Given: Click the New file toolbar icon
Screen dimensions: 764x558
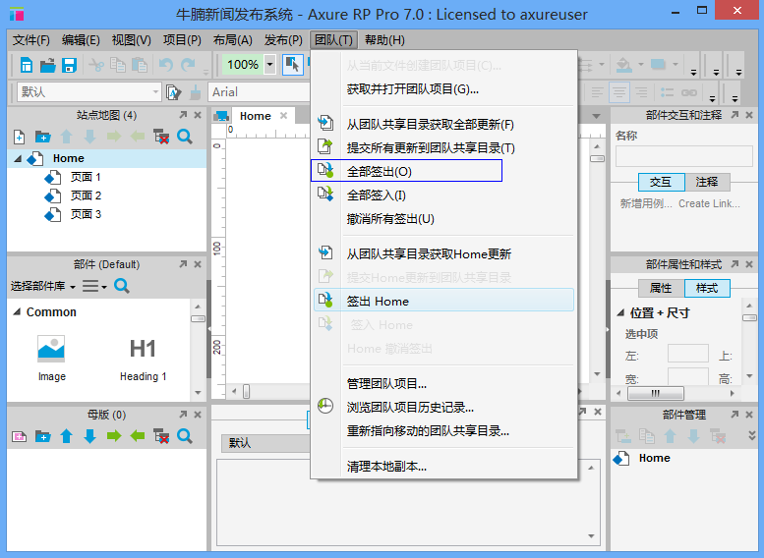Looking at the screenshot, I should click(x=27, y=65).
